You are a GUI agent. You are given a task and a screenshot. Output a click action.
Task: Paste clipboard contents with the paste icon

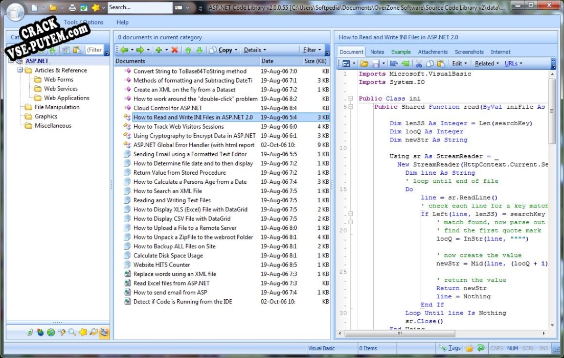441,63
